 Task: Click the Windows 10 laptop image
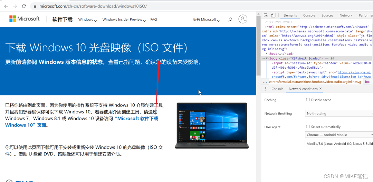212,125
